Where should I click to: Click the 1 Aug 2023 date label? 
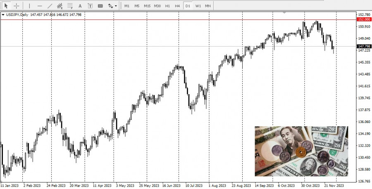(x=217, y=185)
